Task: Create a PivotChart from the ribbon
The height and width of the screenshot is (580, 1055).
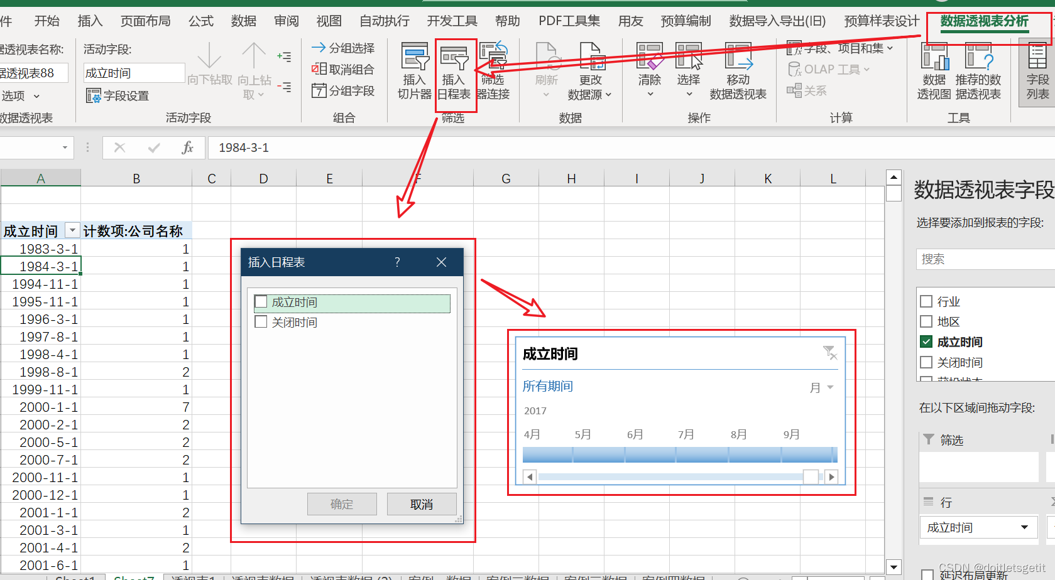Action: (934, 71)
